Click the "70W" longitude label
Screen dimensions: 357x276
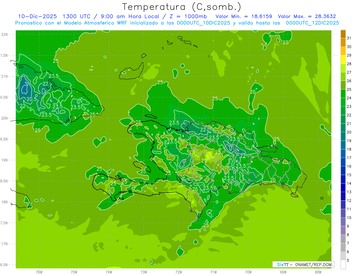pyautogui.click(x=248, y=272)
